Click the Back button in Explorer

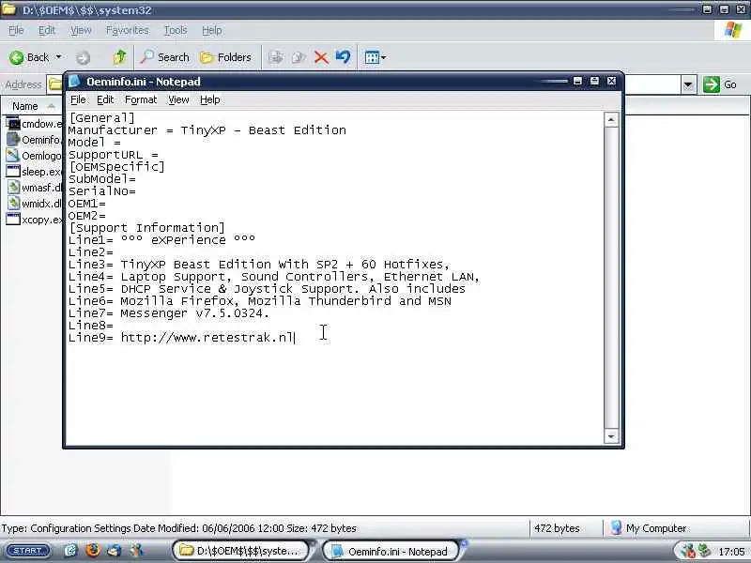[x=29, y=57]
